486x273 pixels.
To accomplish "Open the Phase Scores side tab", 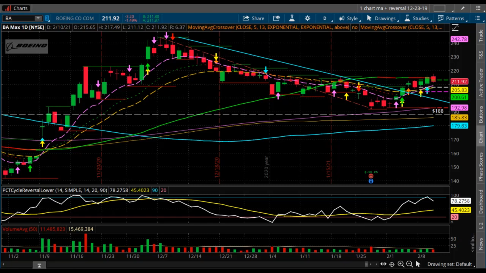I will 481,167.
